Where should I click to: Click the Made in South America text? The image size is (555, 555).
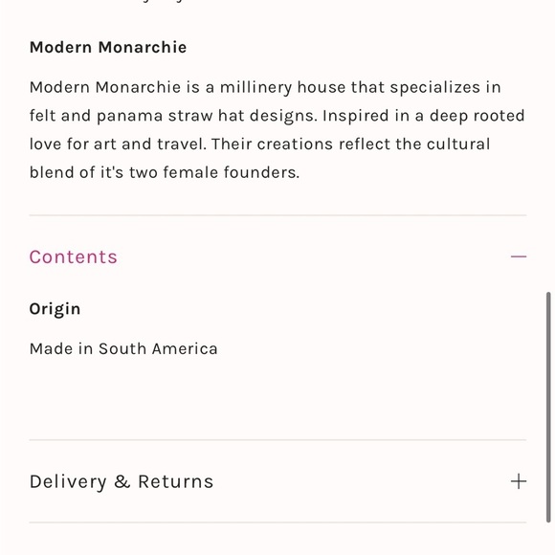tap(123, 349)
